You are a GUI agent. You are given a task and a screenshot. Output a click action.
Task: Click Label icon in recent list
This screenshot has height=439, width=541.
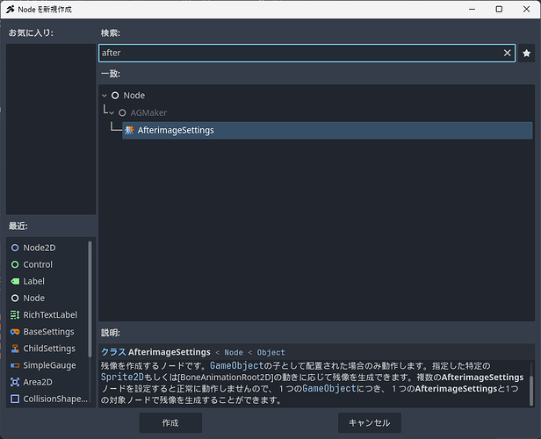coord(15,282)
